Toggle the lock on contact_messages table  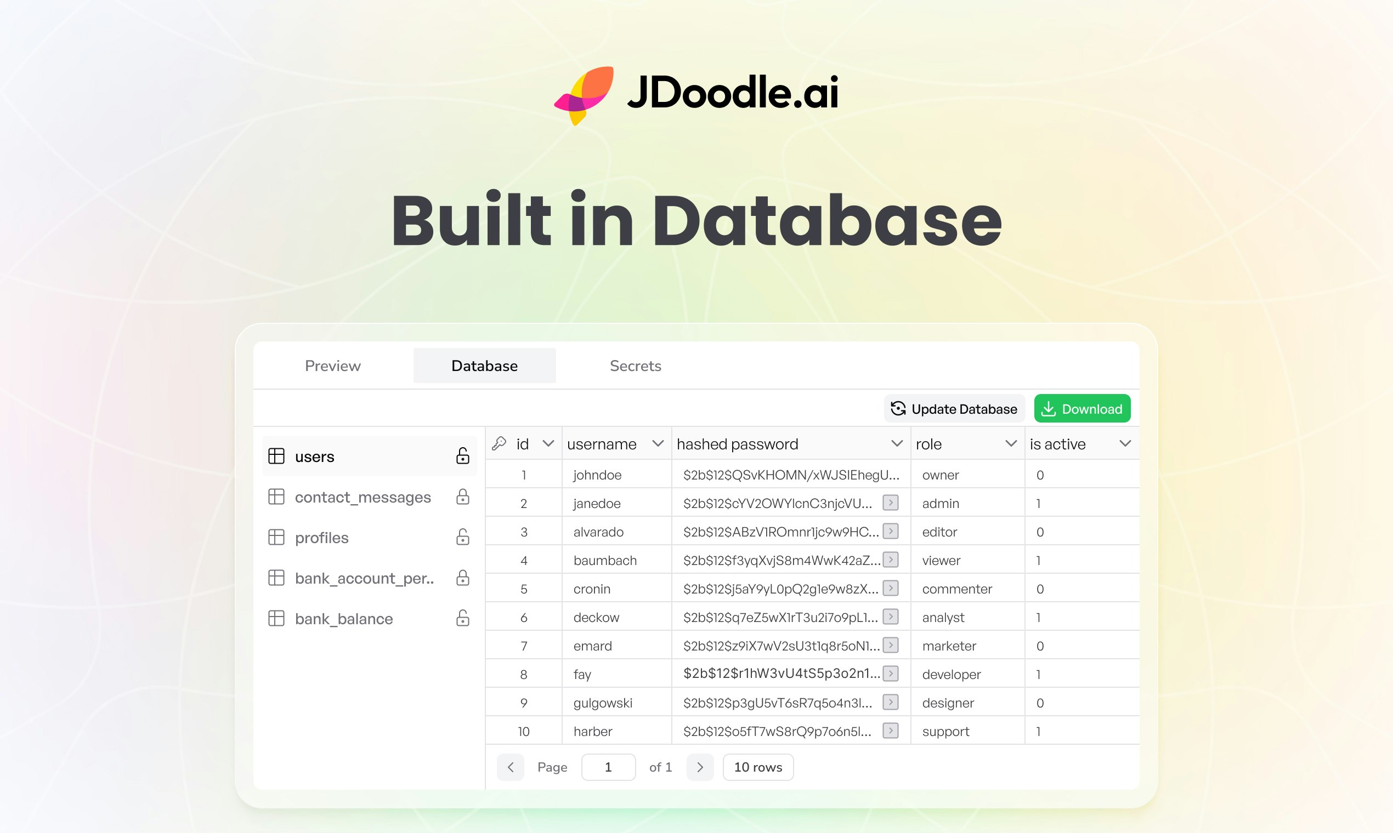pyautogui.click(x=462, y=497)
